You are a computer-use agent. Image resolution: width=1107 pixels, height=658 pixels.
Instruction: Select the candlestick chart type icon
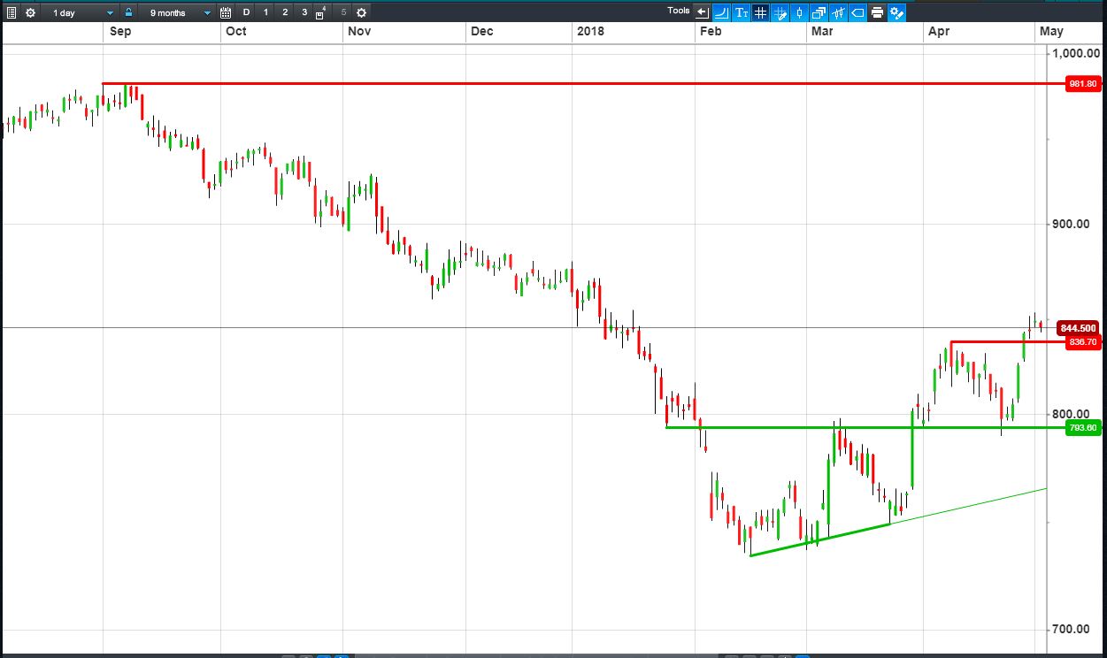pyautogui.click(x=800, y=12)
